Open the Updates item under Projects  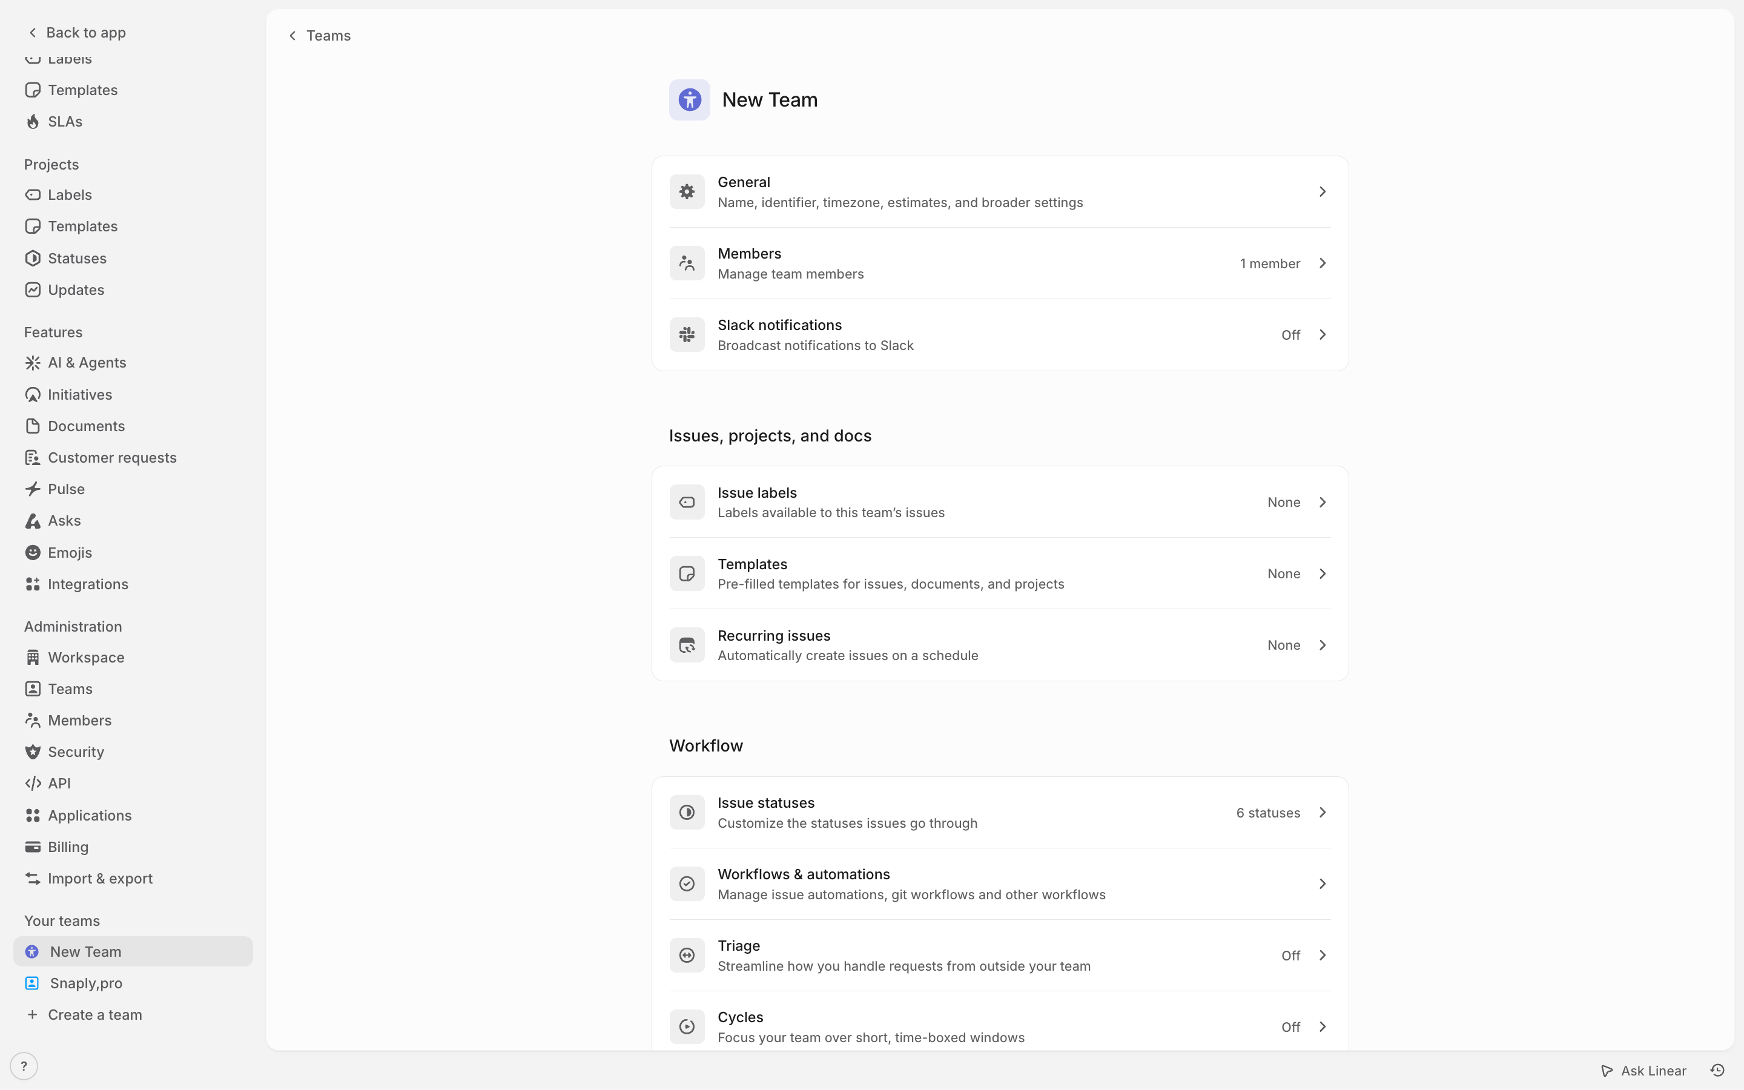click(x=133, y=290)
